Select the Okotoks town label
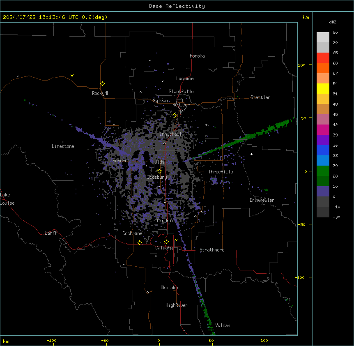 coord(169,288)
